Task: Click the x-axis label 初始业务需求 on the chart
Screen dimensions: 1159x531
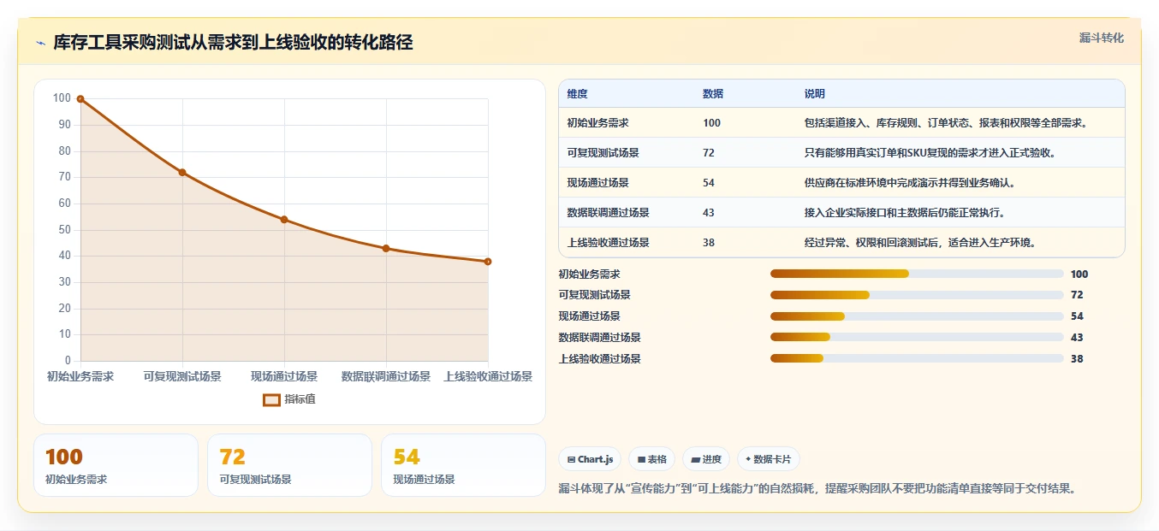Action: pos(80,376)
